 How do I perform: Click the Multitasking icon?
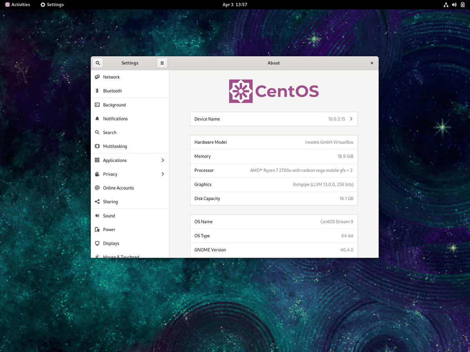coord(97,146)
